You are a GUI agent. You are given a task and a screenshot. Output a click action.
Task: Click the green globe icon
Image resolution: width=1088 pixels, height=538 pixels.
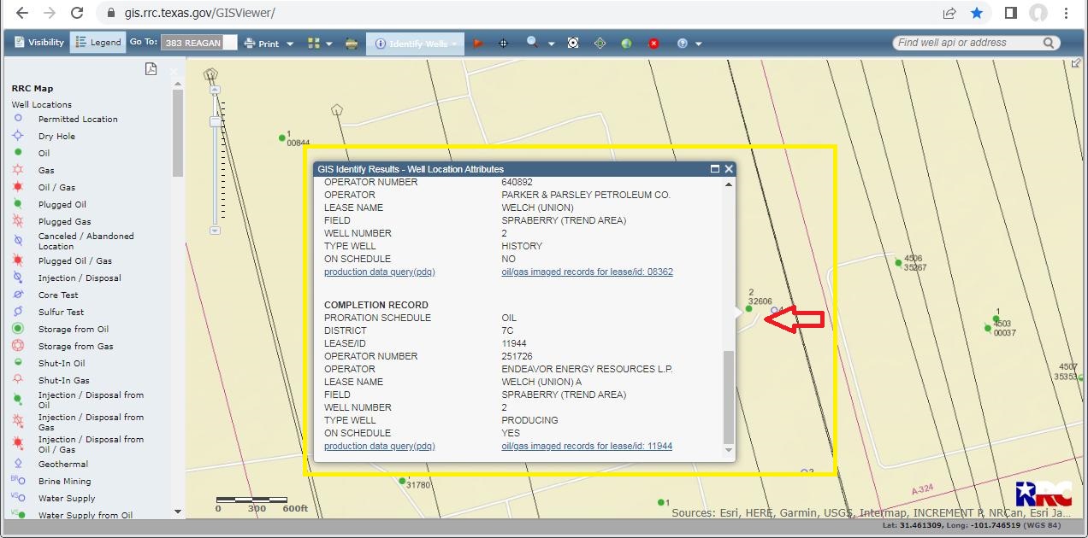(x=626, y=44)
